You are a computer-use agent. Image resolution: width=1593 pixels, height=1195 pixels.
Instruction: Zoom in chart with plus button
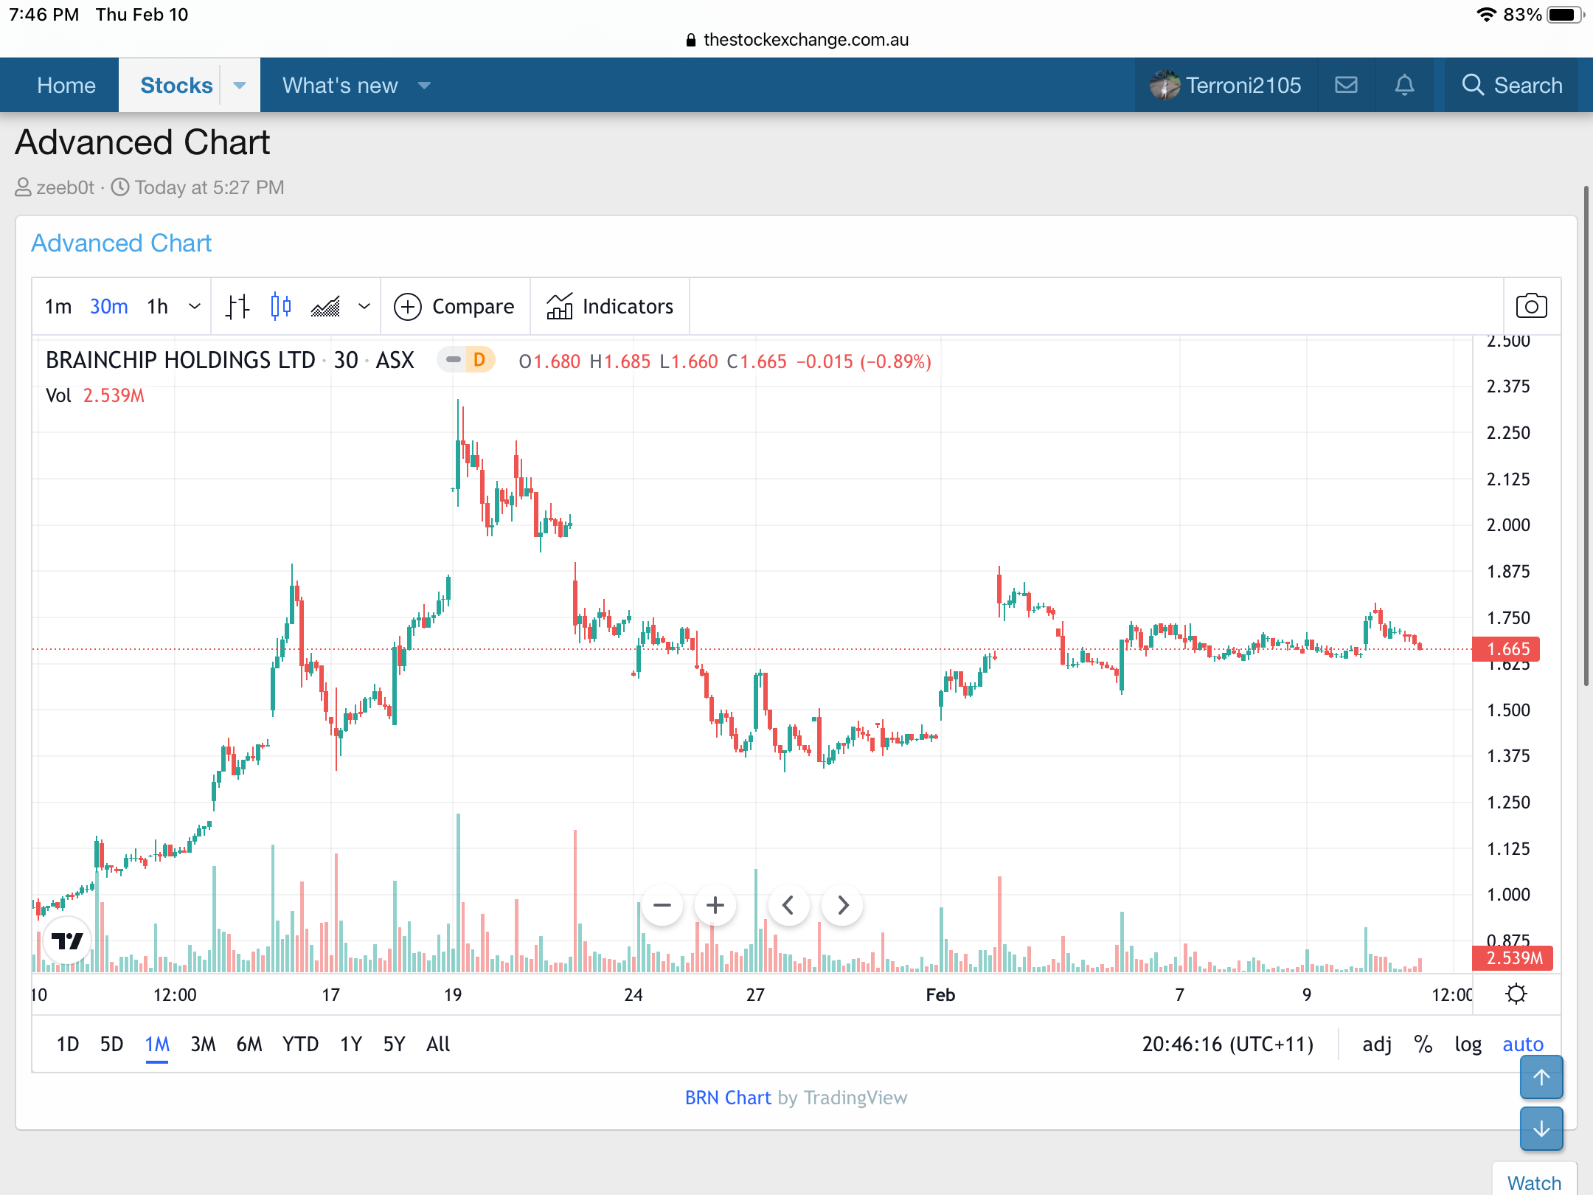click(x=715, y=904)
